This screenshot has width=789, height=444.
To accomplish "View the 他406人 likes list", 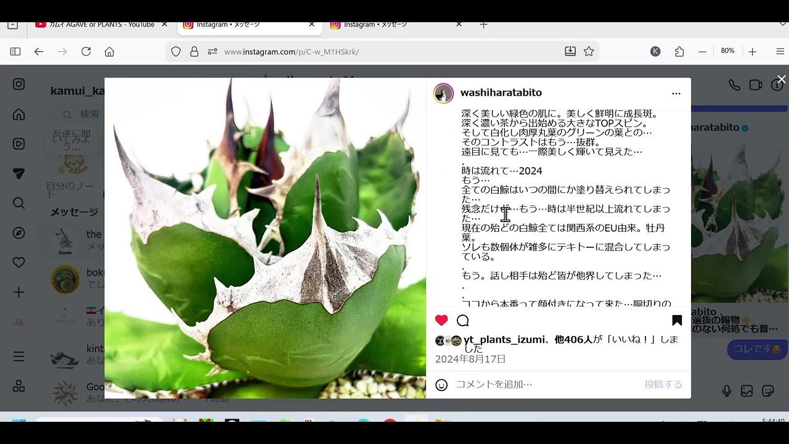I will pyautogui.click(x=573, y=340).
